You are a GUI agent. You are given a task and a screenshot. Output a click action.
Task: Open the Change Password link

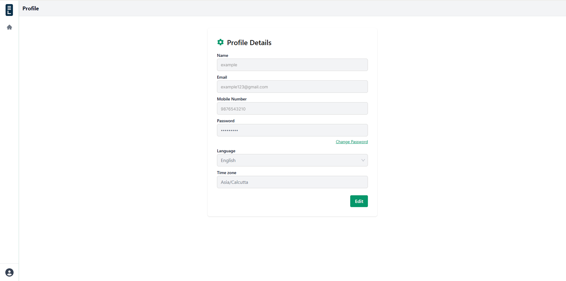pos(352,142)
